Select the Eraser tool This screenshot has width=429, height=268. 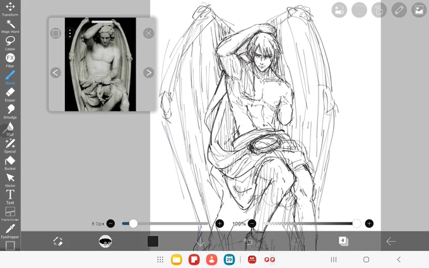[10, 95]
